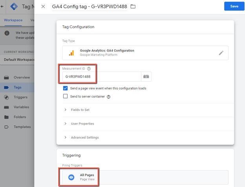The height and width of the screenshot is (187, 245).
Task: Expand the Fields to Set section
Action: 148,110
